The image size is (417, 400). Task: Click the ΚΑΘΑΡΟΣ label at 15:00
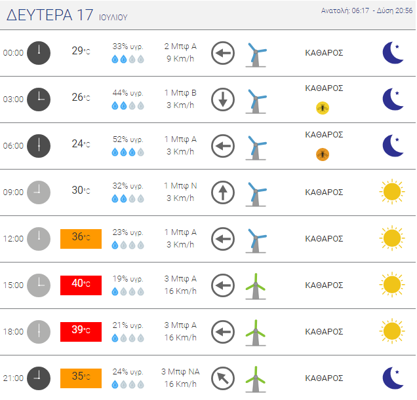point(324,285)
